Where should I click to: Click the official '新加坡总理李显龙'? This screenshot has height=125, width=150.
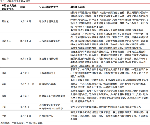(49, 22)
